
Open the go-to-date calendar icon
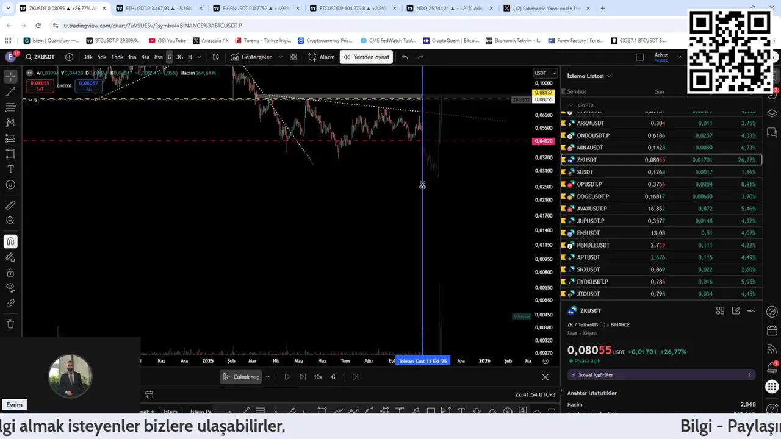149,394
